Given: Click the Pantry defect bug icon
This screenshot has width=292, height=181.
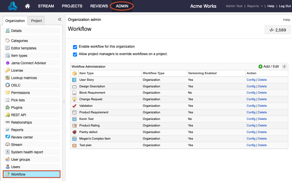Looking at the screenshot, I should (x=74, y=132).
